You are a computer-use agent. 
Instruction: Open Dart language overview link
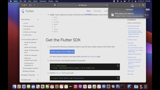click(30, 68)
